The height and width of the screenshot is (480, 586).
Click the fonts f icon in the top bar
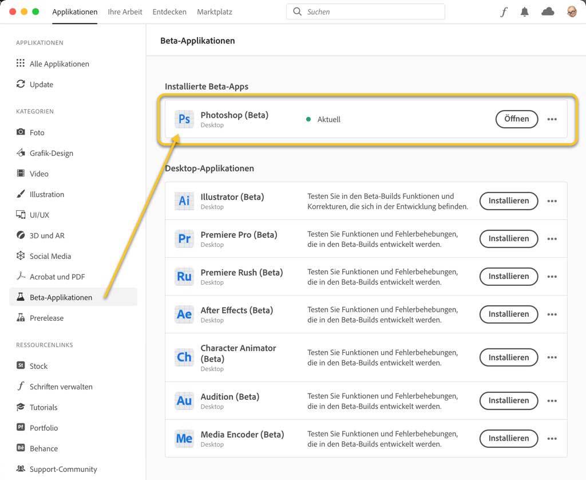coord(504,12)
